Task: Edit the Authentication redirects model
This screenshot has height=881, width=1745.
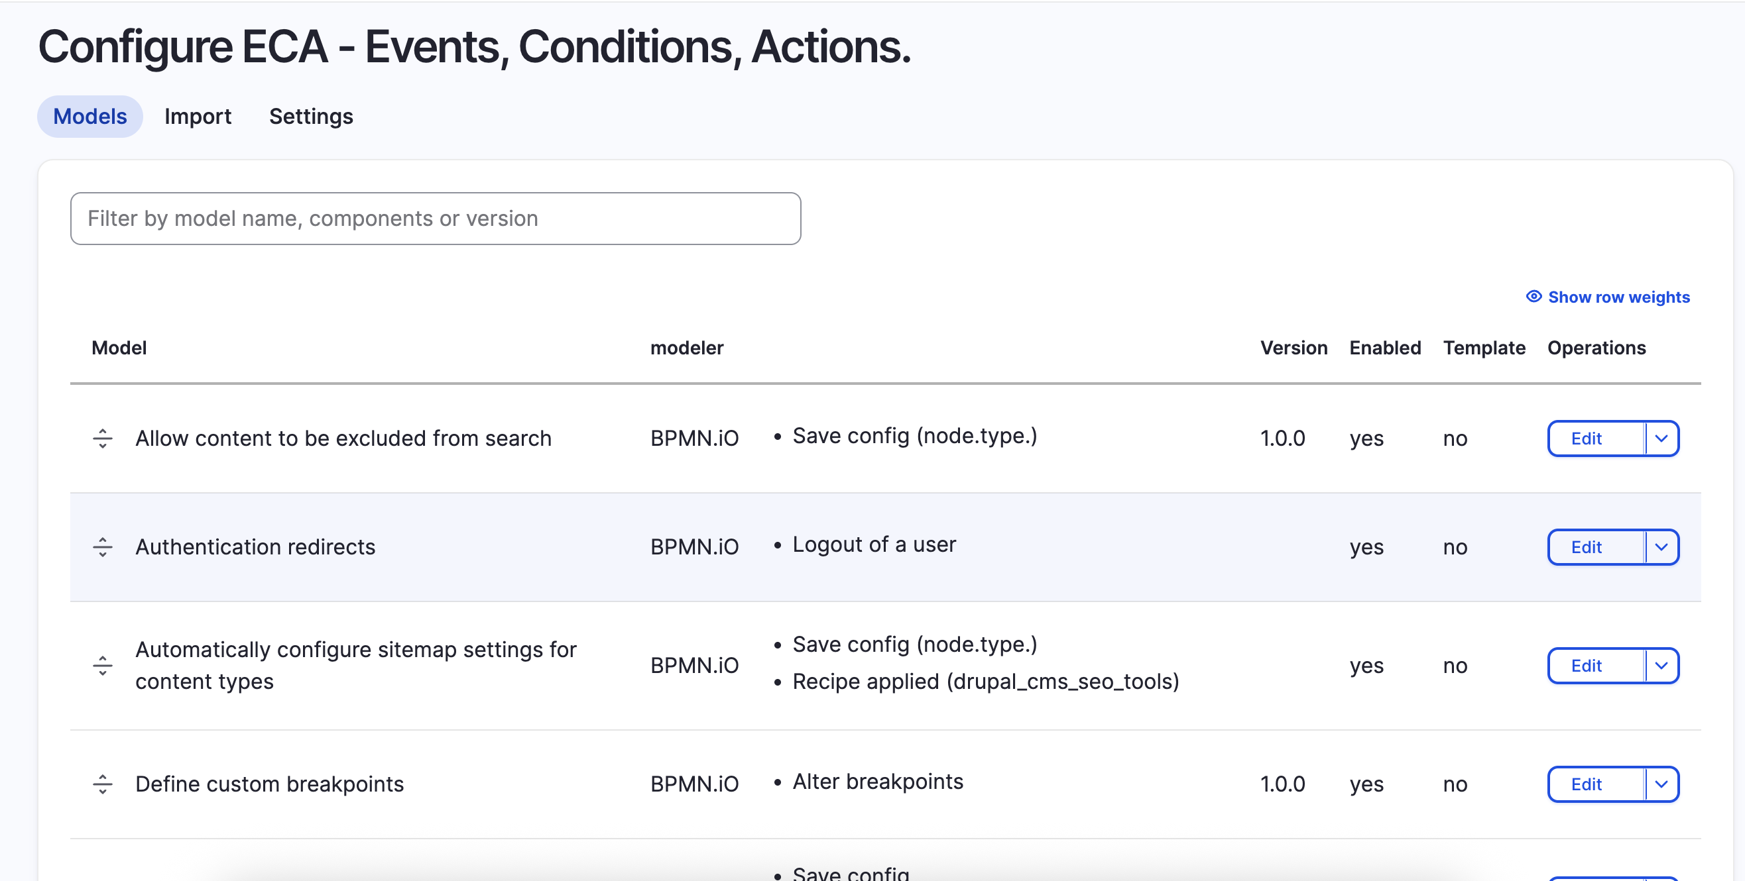Action: coord(1586,546)
